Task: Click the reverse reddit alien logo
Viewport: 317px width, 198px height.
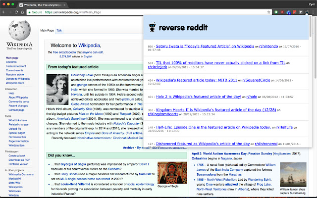Action: [x=152, y=27]
